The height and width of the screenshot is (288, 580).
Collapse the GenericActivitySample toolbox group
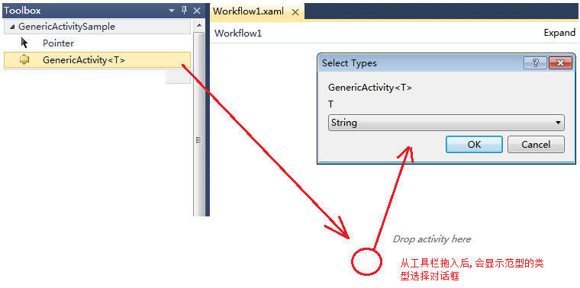(x=13, y=27)
